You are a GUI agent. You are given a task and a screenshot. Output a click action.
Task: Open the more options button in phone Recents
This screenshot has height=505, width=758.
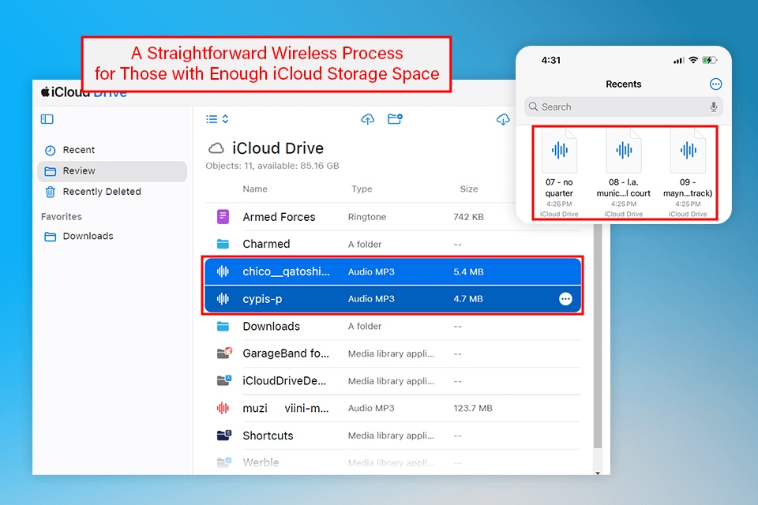[x=715, y=84]
